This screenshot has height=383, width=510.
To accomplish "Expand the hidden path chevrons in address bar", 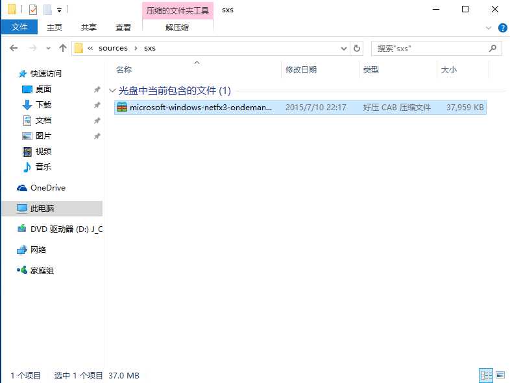I will 90,48.
